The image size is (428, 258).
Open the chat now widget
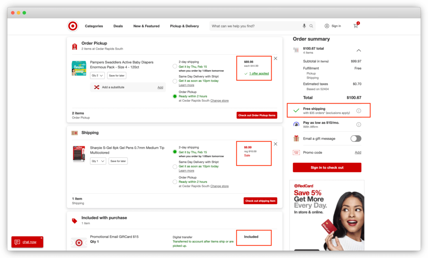(x=26, y=241)
